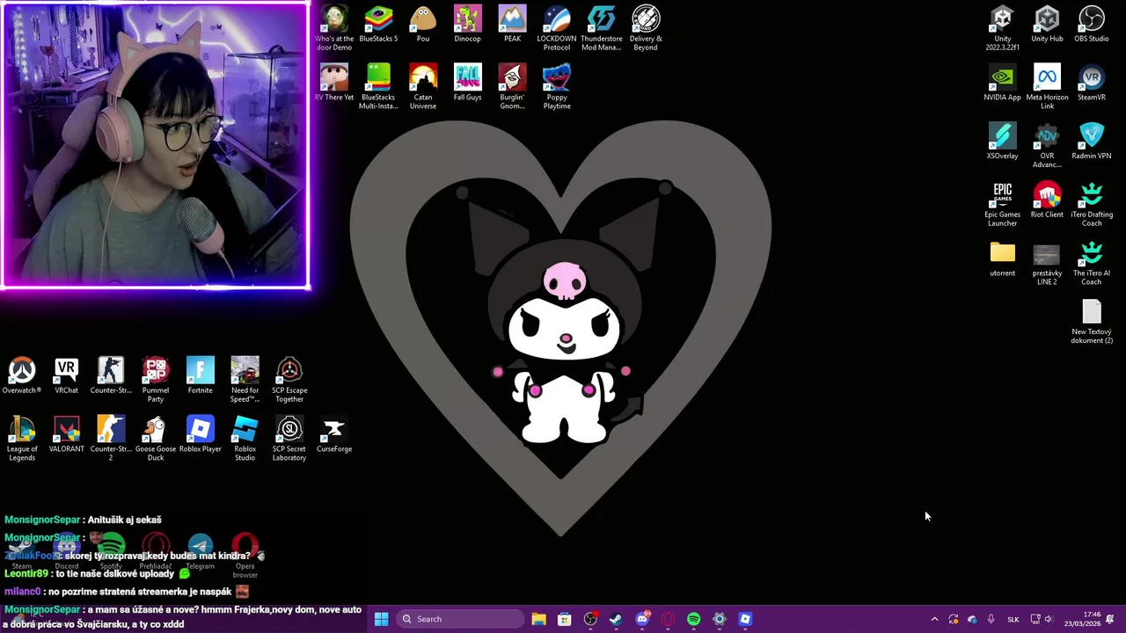
Task: Open Roblox Studio taskbar icon
Action: point(745,619)
